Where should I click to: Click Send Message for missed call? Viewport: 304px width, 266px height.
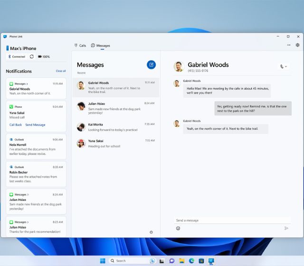coord(35,125)
